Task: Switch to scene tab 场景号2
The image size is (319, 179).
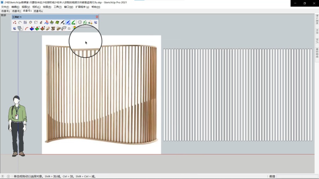Action: [x=16, y=11]
